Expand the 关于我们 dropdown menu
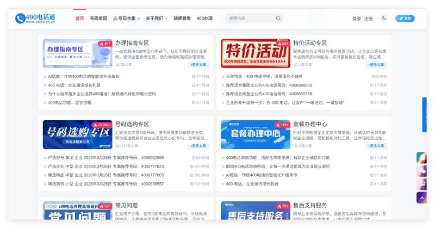This screenshot has width=435, height=228. pyautogui.click(x=157, y=19)
